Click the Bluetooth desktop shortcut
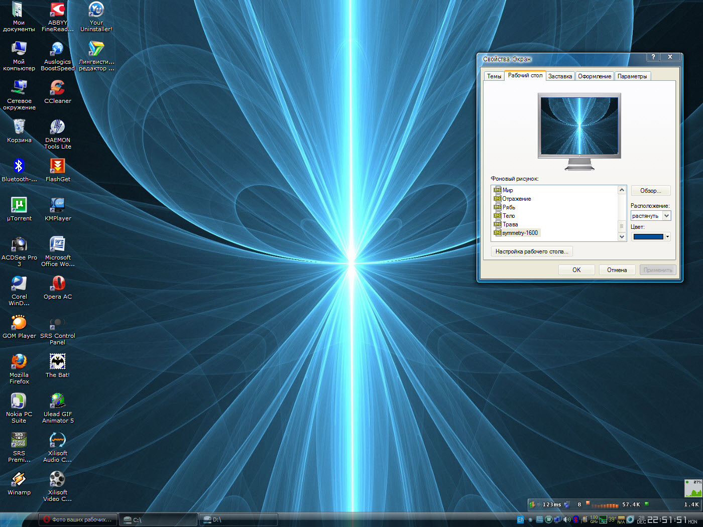The width and height of the screenshot is (703, 527). pyautogui.click(x=19, y=171)
